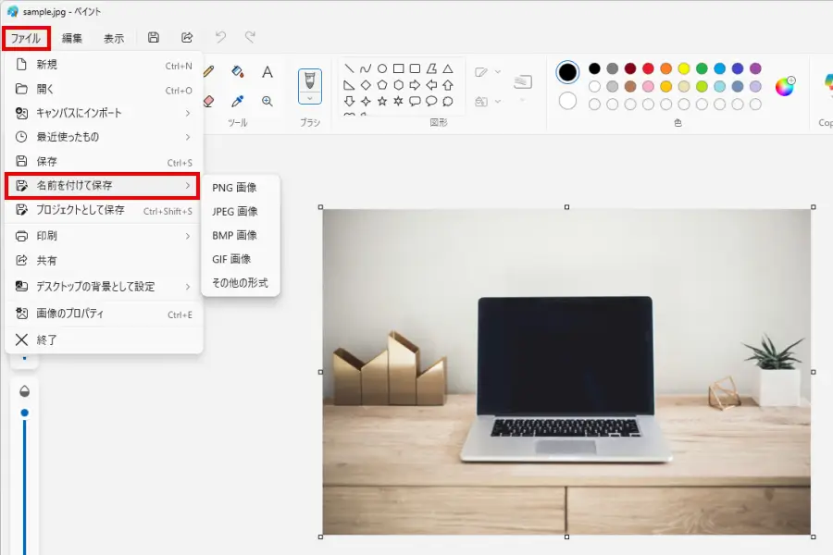
Task: Expand the Brushes dropdown arrow
Action: tap(310, 97)
